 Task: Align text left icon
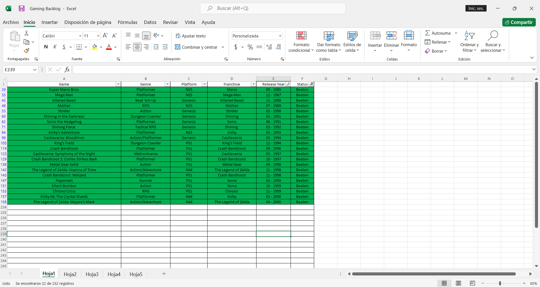128,47
